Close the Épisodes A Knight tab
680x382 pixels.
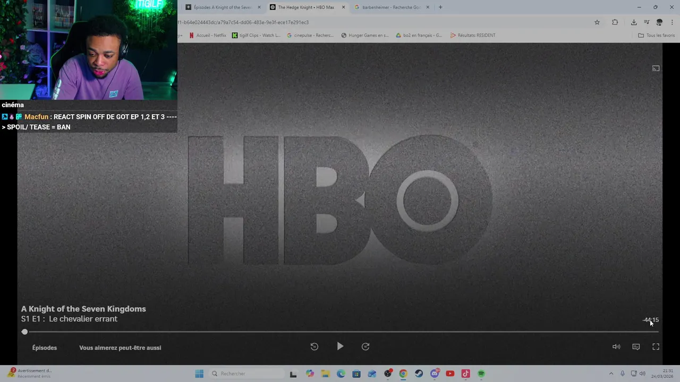click(x=259, y=7)
